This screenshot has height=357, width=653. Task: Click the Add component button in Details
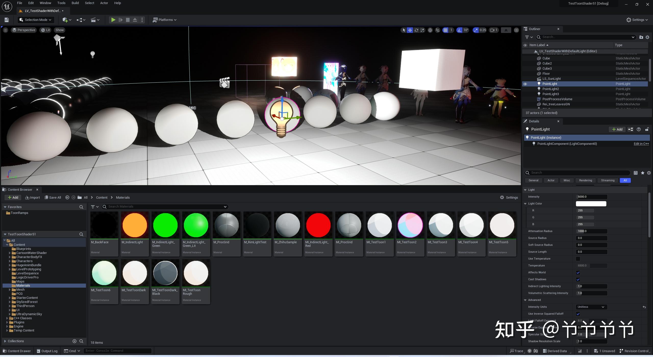[617, 129]
